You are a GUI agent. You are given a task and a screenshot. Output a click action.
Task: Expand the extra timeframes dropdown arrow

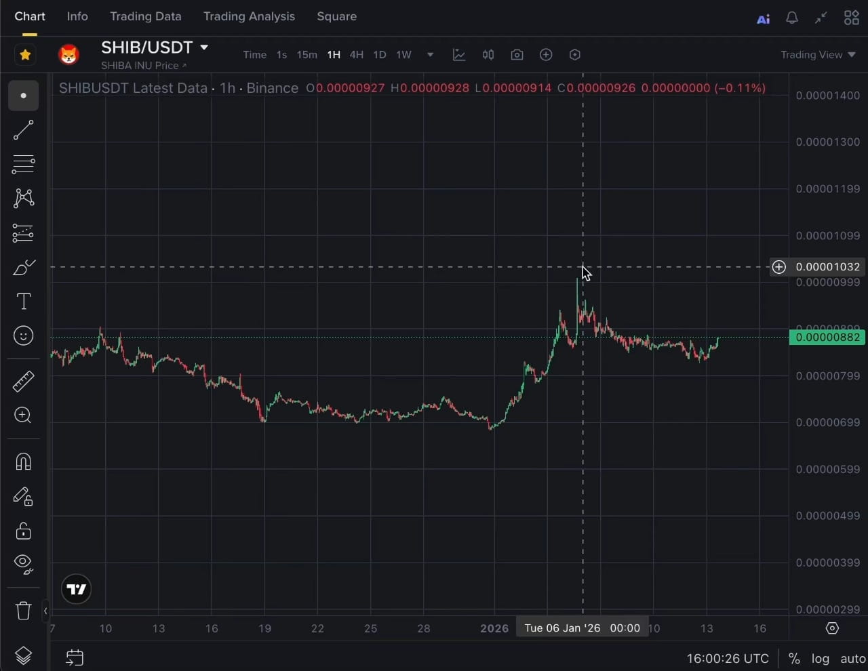pos(429,54)
